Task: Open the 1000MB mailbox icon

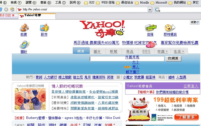Action: (151, 28)
